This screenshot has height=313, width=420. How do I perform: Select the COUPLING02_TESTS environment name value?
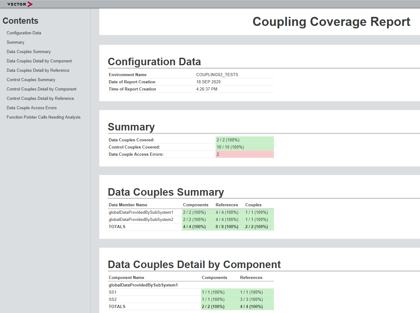pos(217,75)
